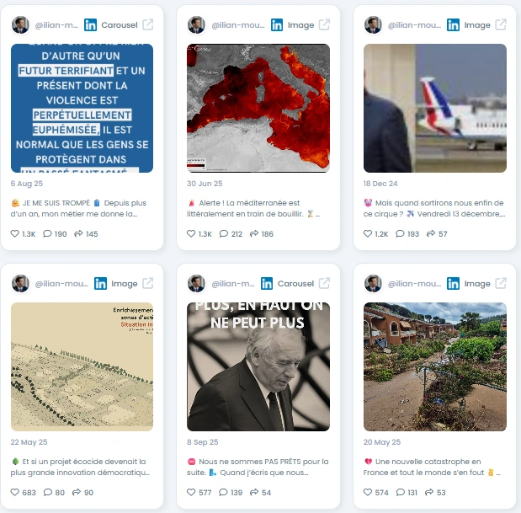The image size is (521, 513).
Task: Click share arrow showing 145 reposts
Action: (x=78, y=233)
